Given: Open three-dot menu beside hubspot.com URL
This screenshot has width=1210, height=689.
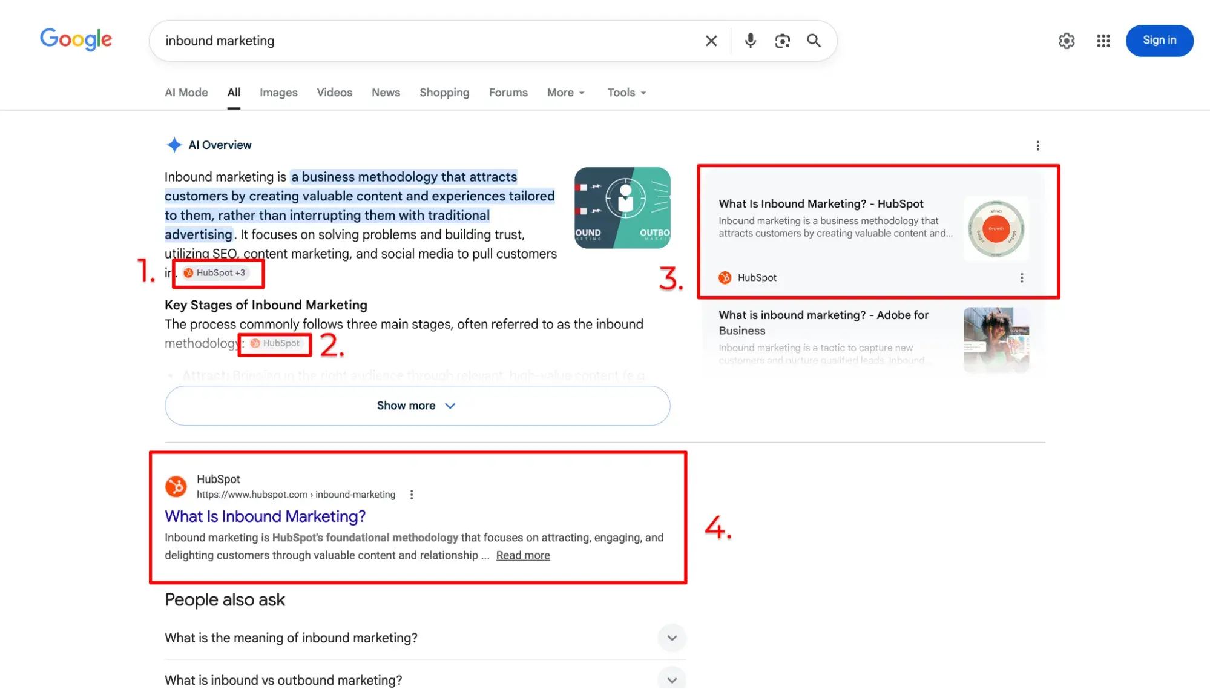Looking at the screenshot, I should coord(412,495).
